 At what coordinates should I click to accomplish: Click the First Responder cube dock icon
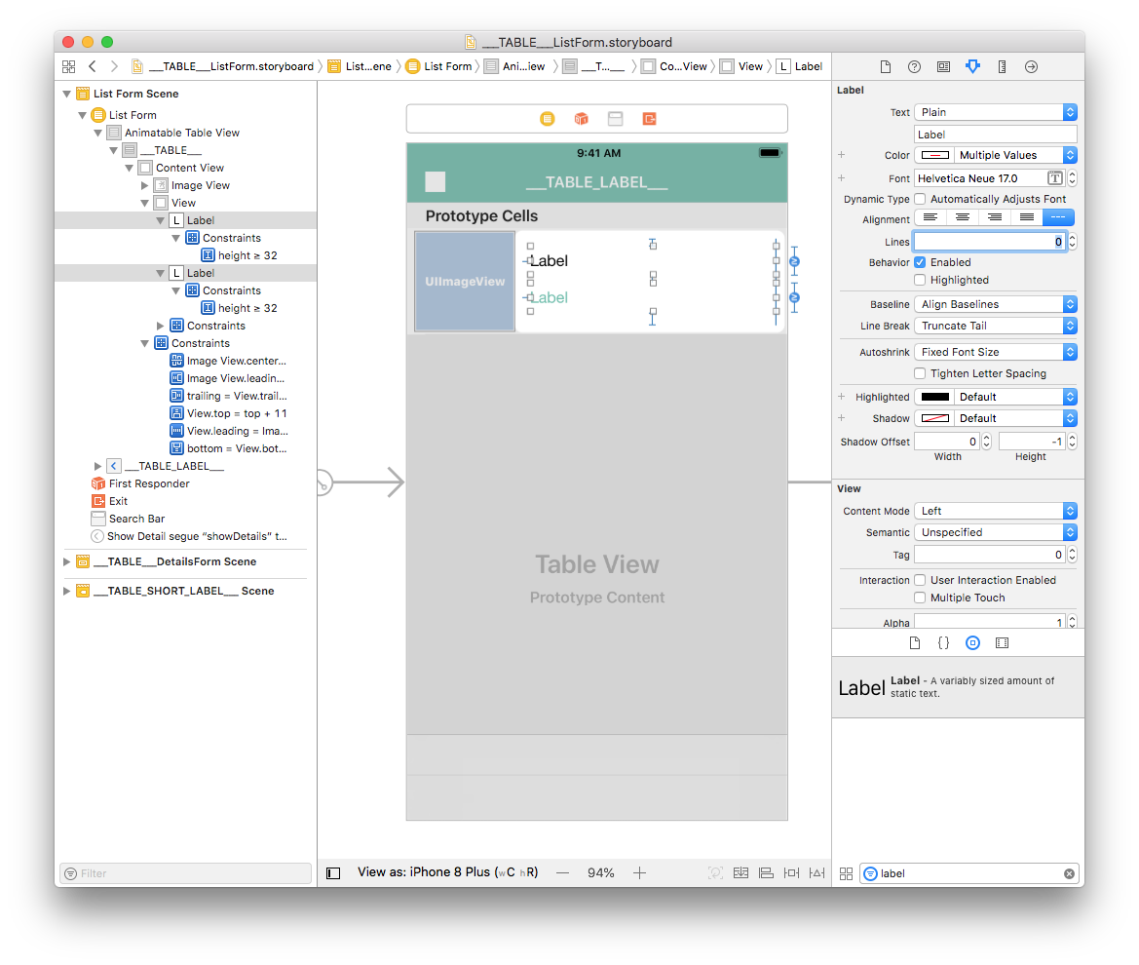point(581,119)
